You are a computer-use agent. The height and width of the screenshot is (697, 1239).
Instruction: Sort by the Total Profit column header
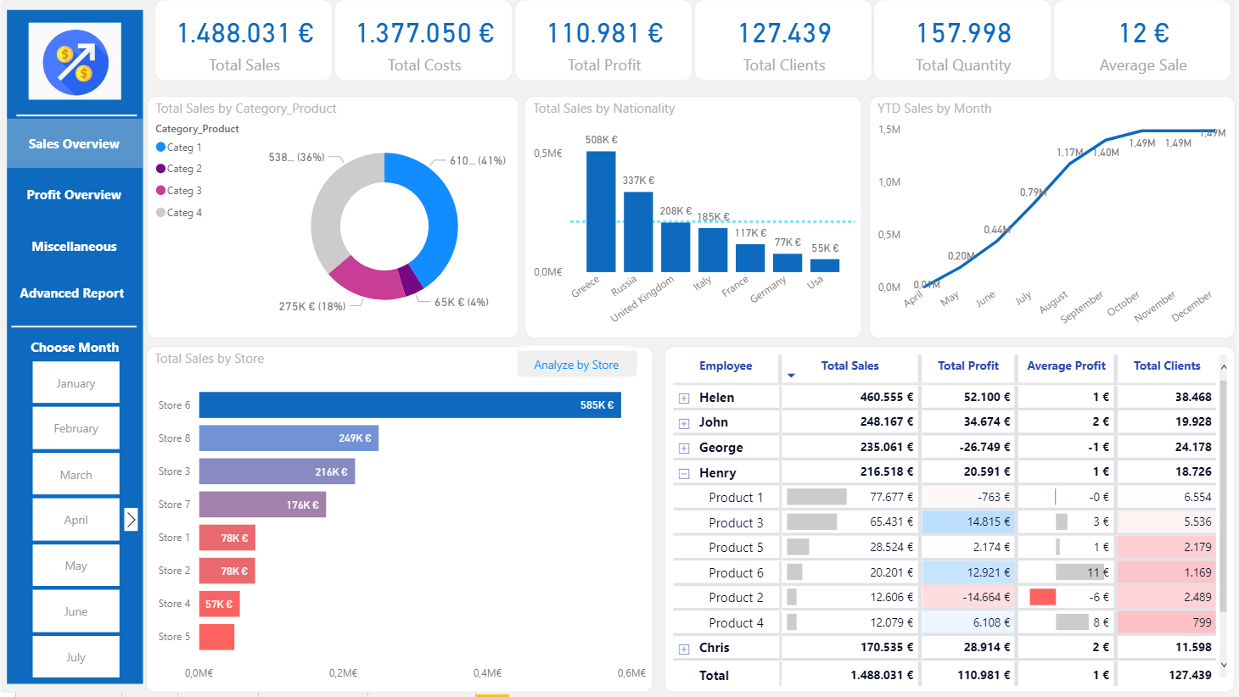pos(968,365)
